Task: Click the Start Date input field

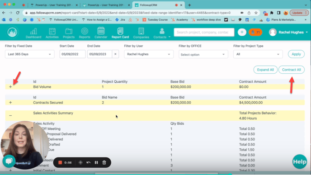Action: coord(72,54)
